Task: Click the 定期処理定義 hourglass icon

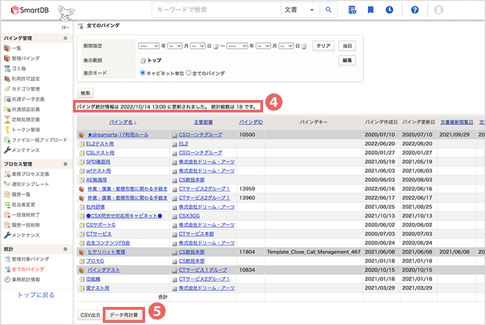Action: click(7, 119)
